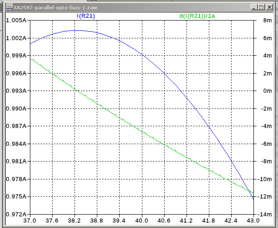The image size is (278, 228).
Task: Click horizontal axis value 38.8
Action: [x=97, y=221]
